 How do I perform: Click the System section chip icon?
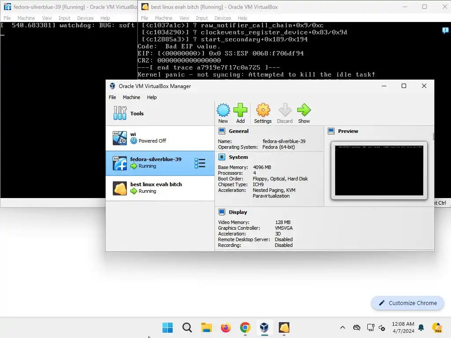click(222, 157)
